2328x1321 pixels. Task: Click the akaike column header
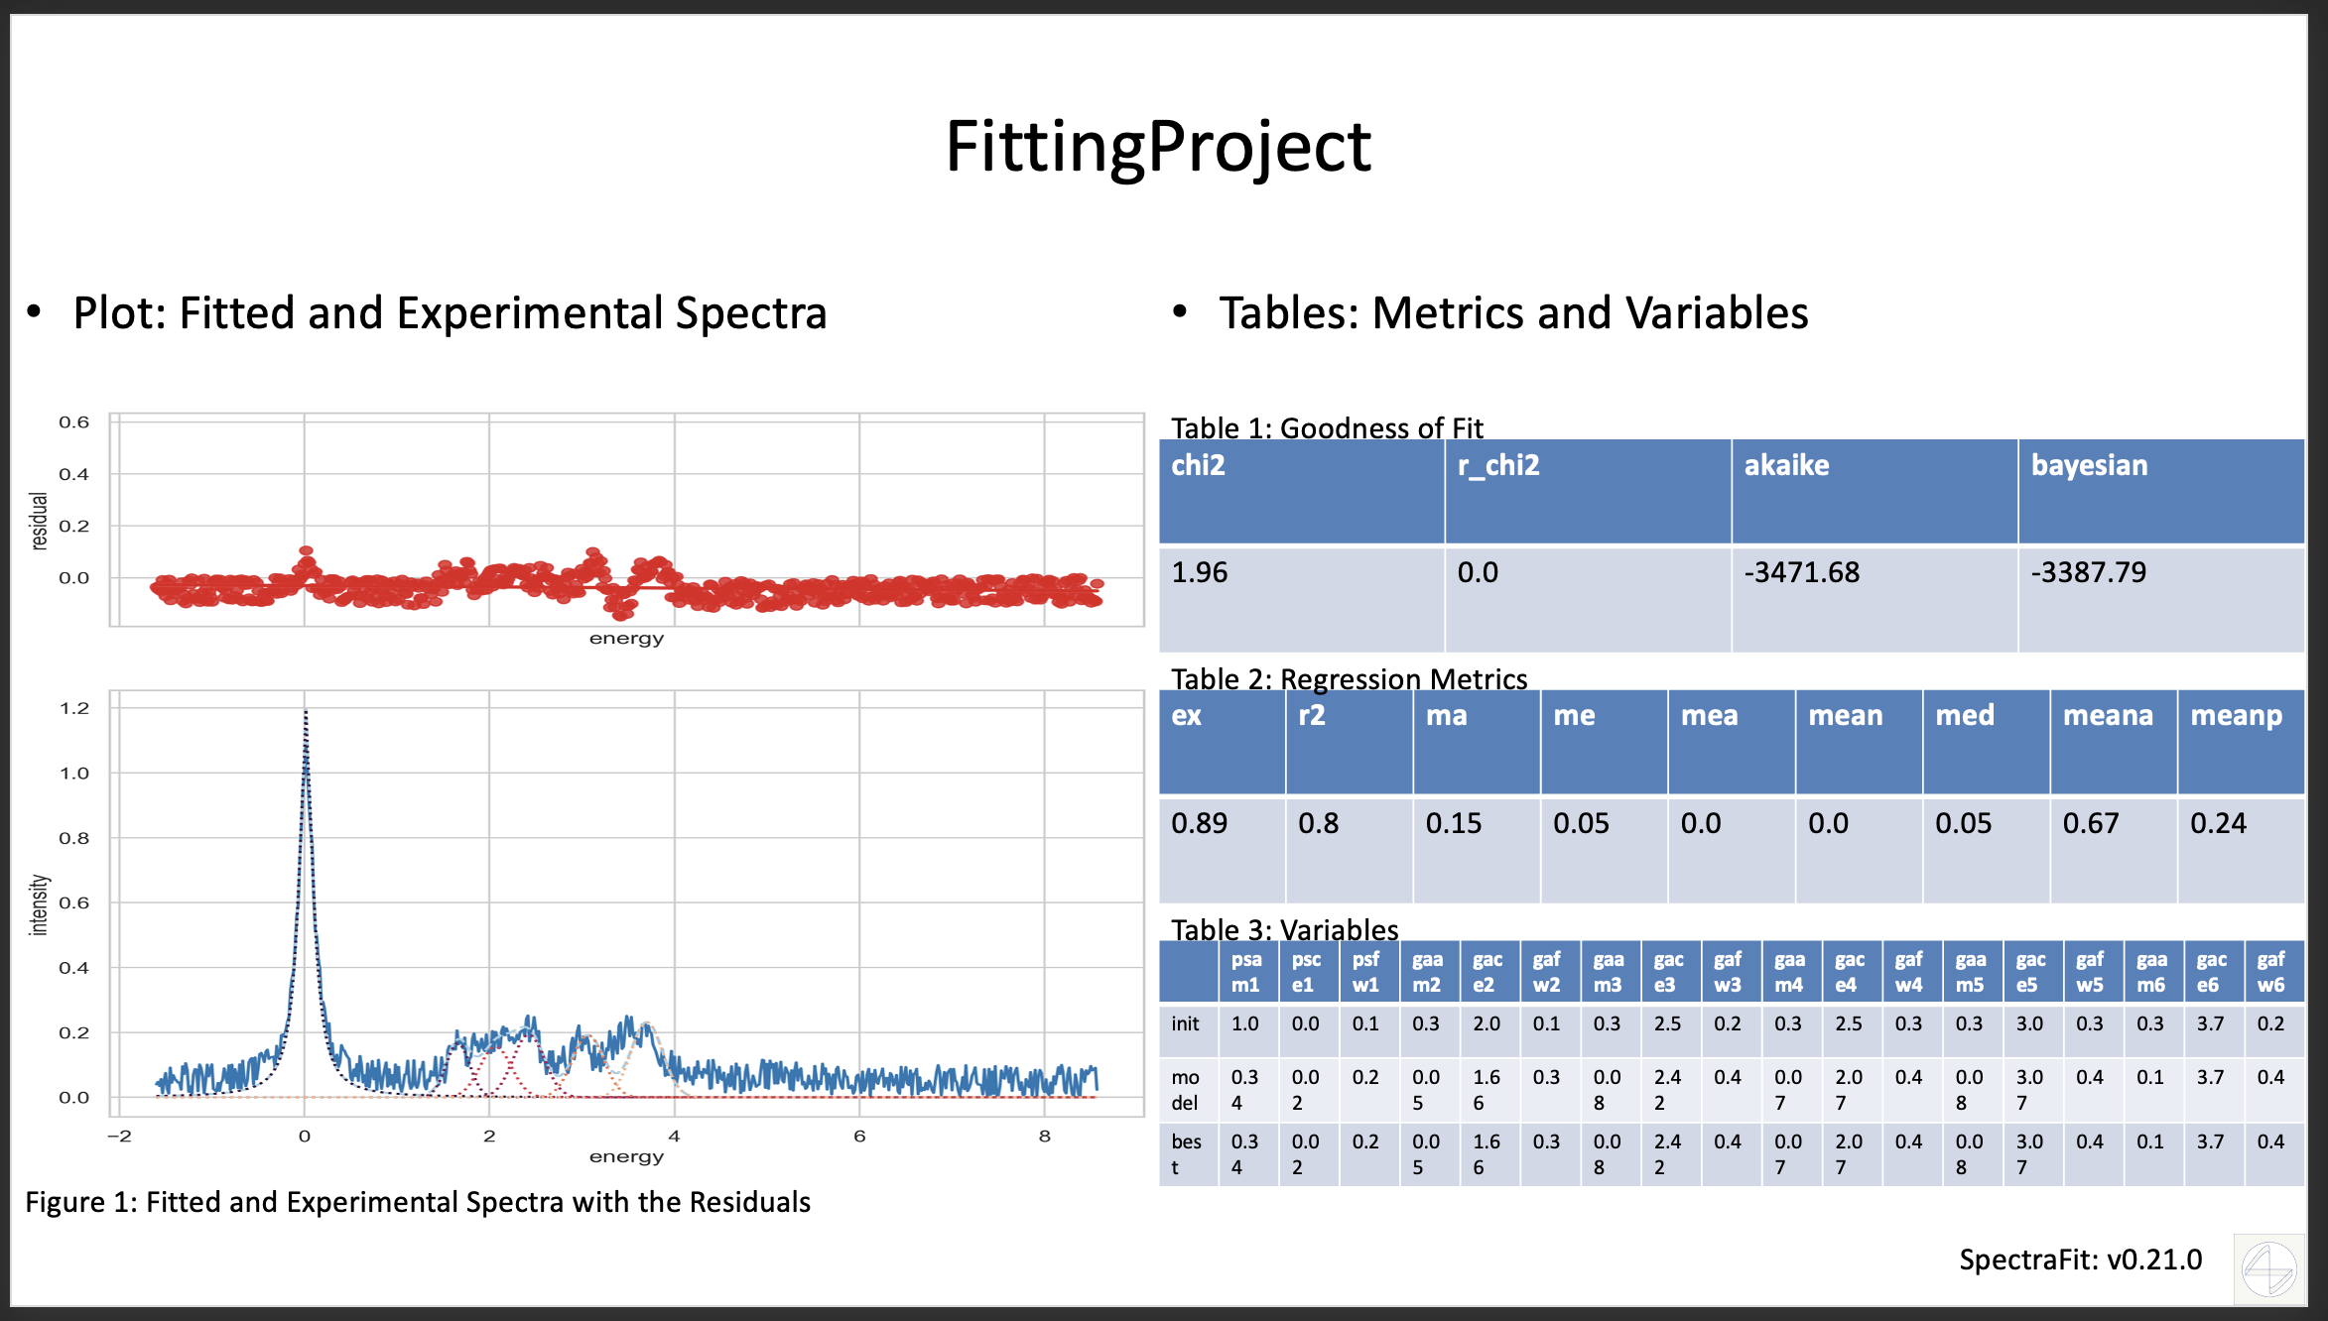pyautogui.click(x=1874, y=490)
